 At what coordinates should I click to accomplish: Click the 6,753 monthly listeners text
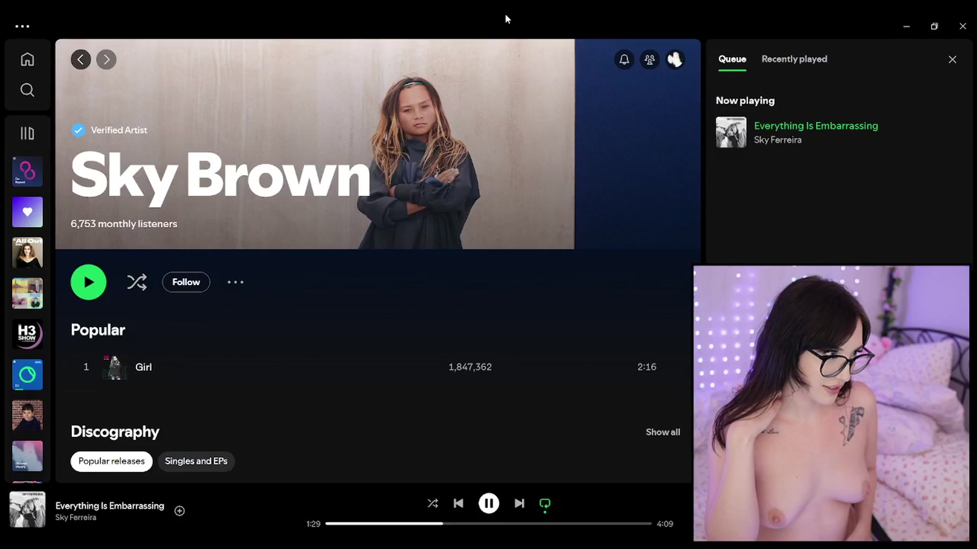pos(124,224)
